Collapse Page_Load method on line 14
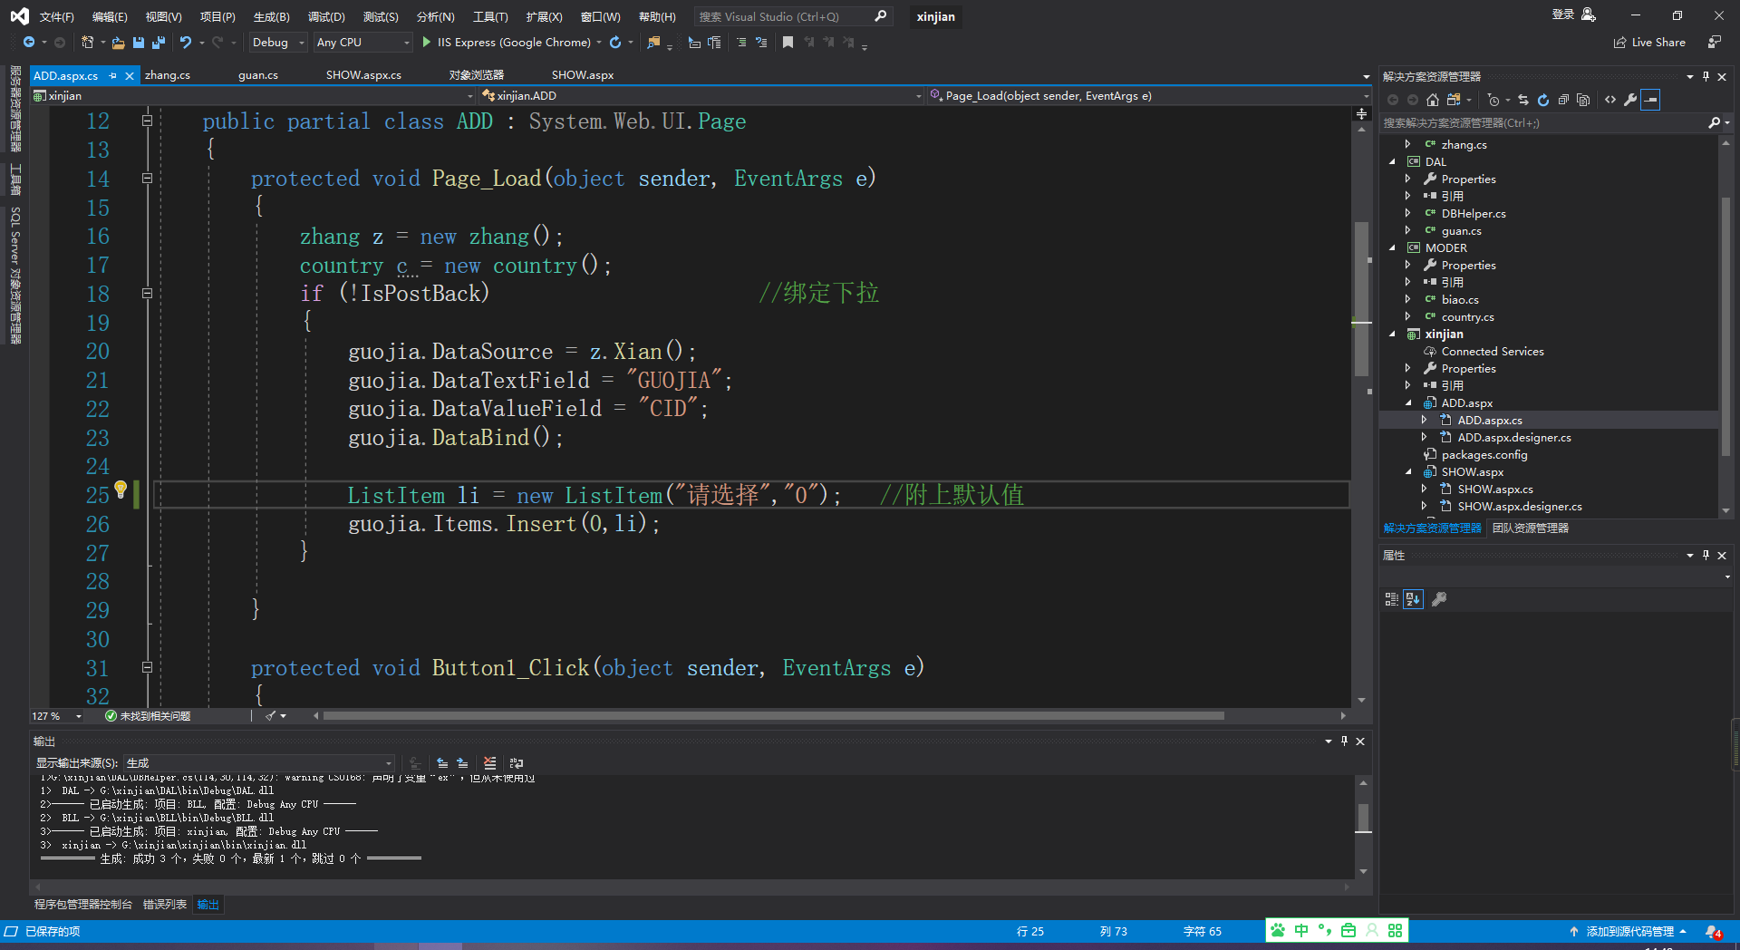Image resolution: width=1740 pixels, height=950 pixels. [147, 179]
